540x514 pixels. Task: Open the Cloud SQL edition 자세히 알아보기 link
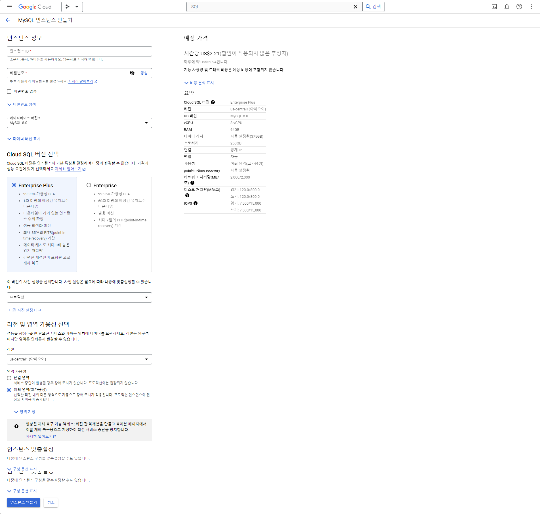click(68, 169)
